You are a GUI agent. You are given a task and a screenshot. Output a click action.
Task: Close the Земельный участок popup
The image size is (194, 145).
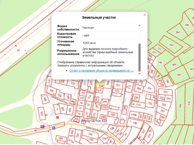pyautogui.click(x=144, y=15)
